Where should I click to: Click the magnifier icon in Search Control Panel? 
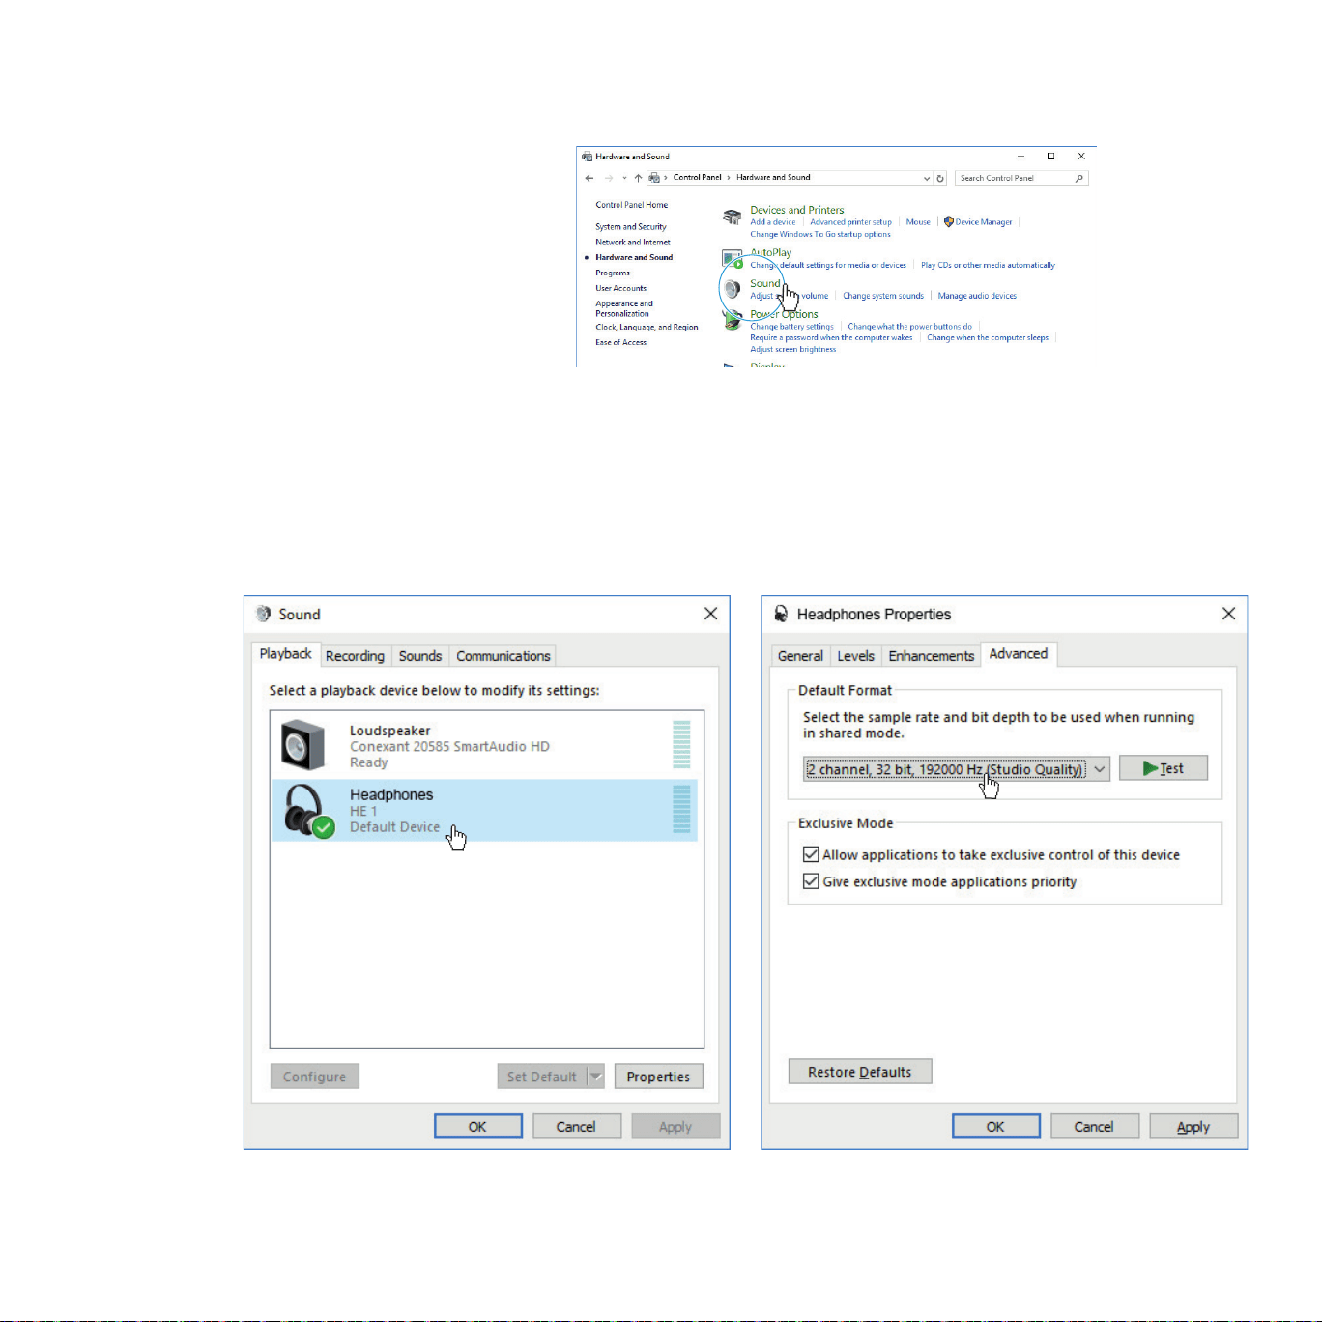coord(1079,178)
